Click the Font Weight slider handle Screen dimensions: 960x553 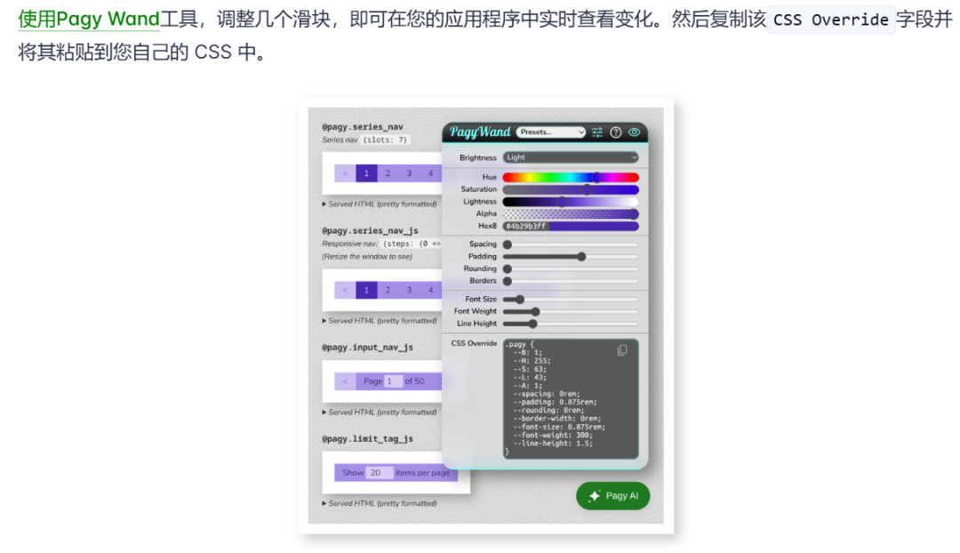tap(535, 312)
